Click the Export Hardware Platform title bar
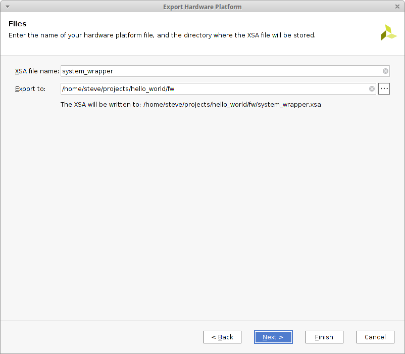 [202, 7]
